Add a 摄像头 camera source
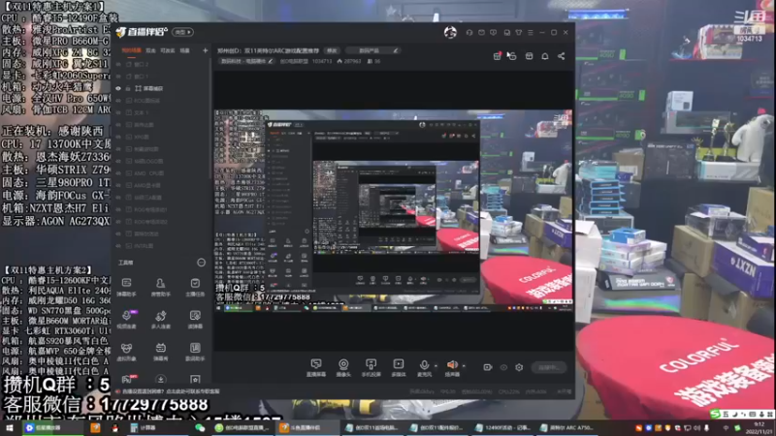 tap(343, 368)
